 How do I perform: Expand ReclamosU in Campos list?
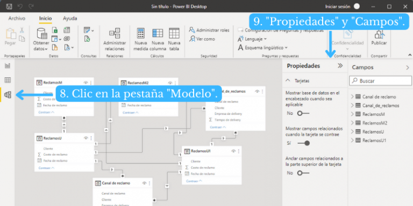coord(352,131)
